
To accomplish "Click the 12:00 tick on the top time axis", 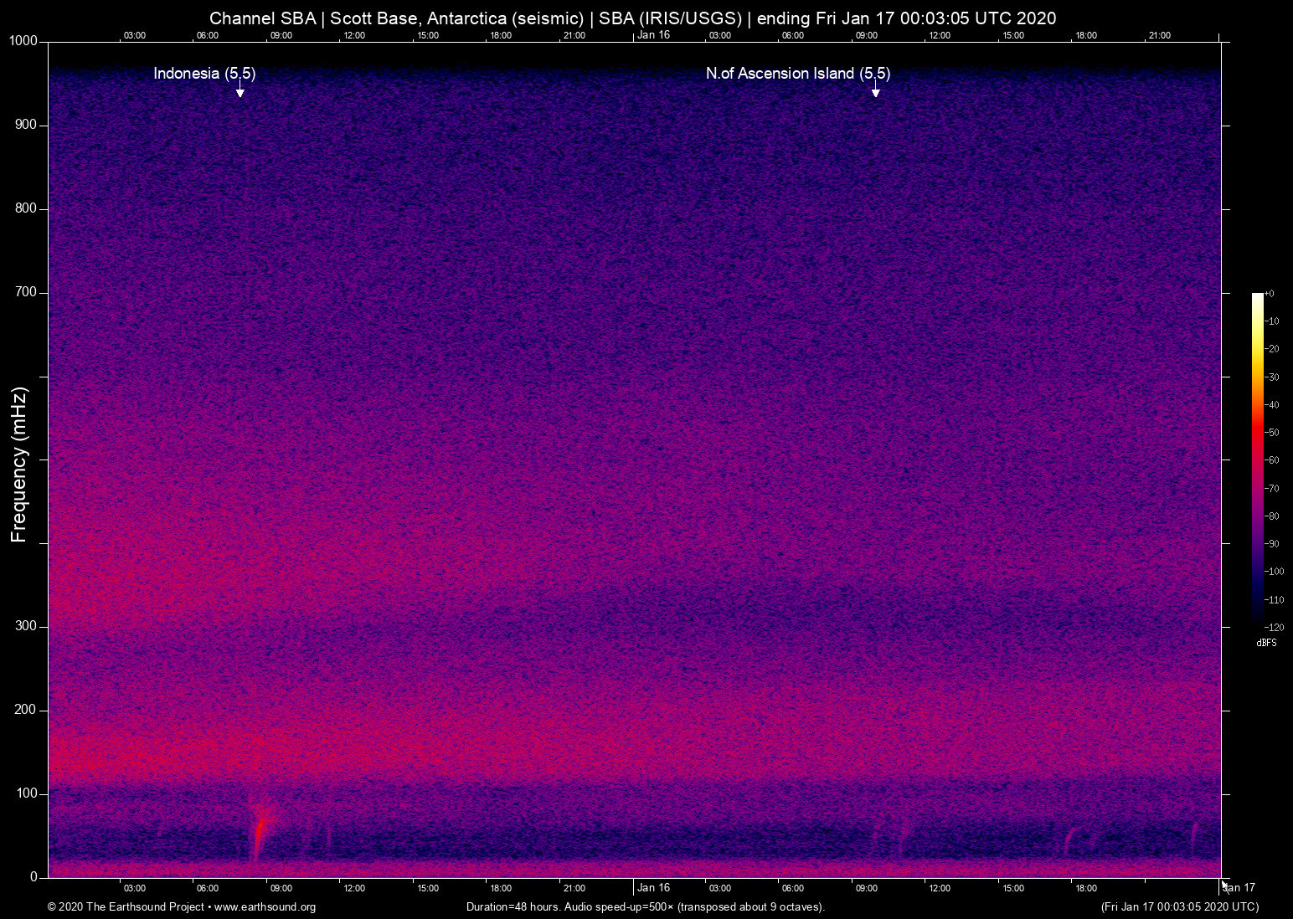I will point(355,35).
